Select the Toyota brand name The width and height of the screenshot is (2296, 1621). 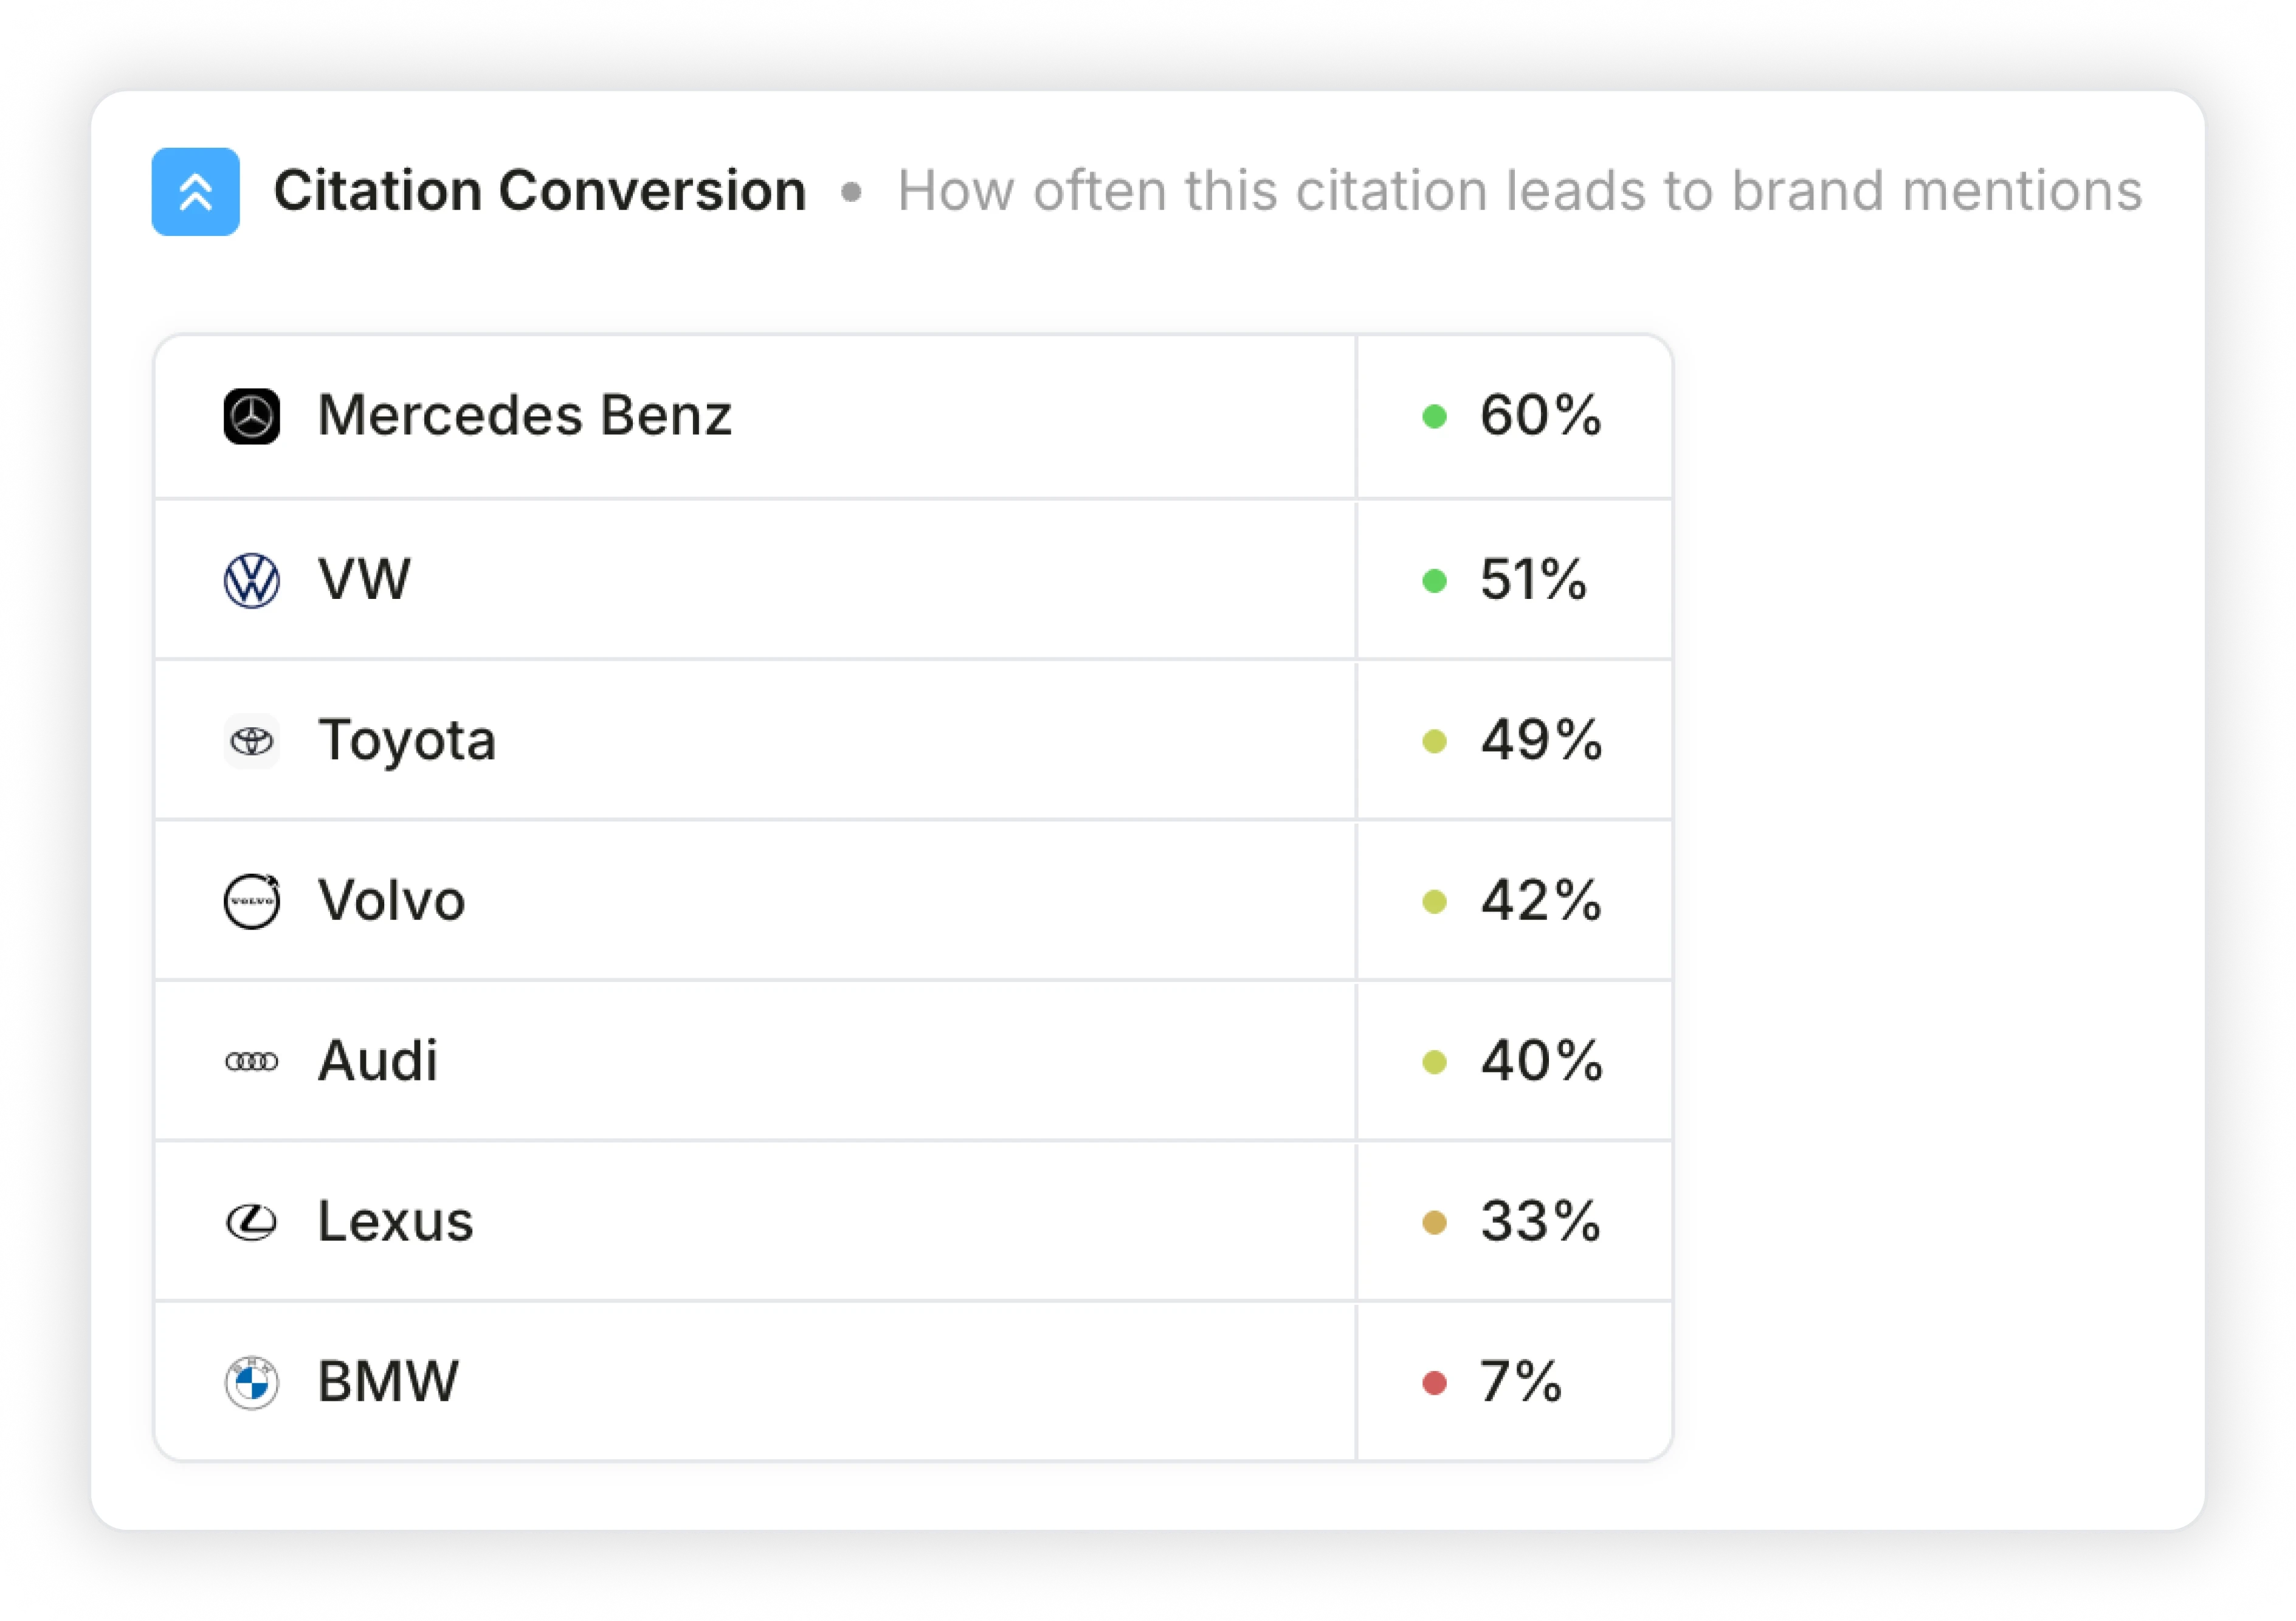(x=407, y=741)
